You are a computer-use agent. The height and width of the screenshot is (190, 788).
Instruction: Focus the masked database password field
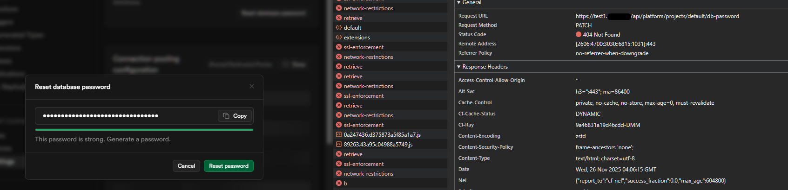pyautogui.click(x=126, y=116)
